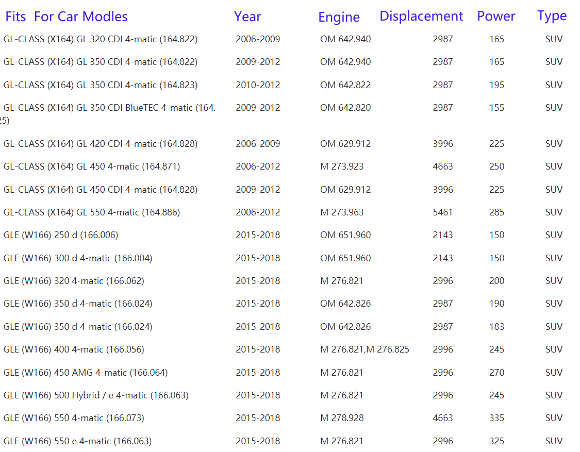Select the power value 335
This screenshot has width=580, height=452.
(x=496, y=418)
